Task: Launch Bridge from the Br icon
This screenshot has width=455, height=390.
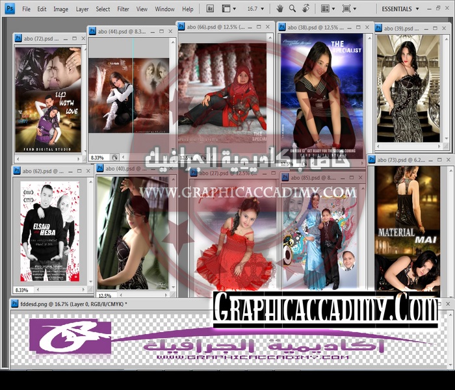Action: pyautogui.click(x=211, y=8)
